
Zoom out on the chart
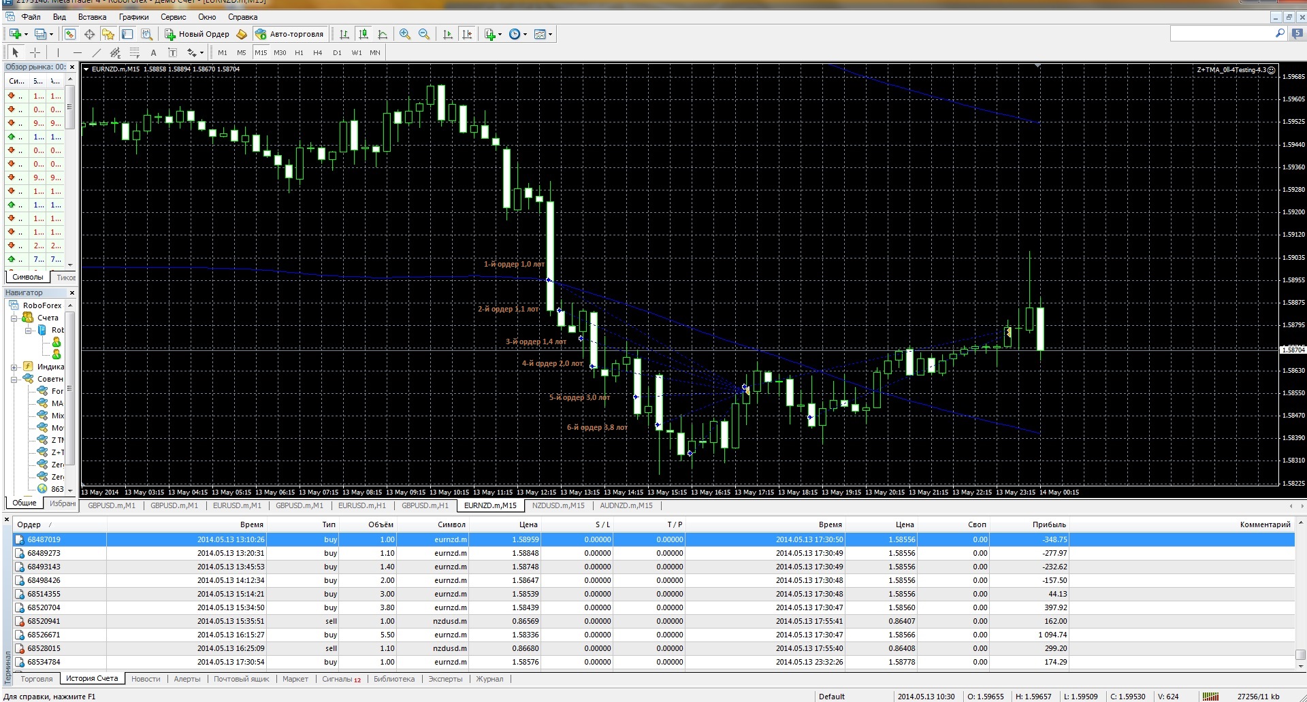pyautogui.click(x=424, y=34)
